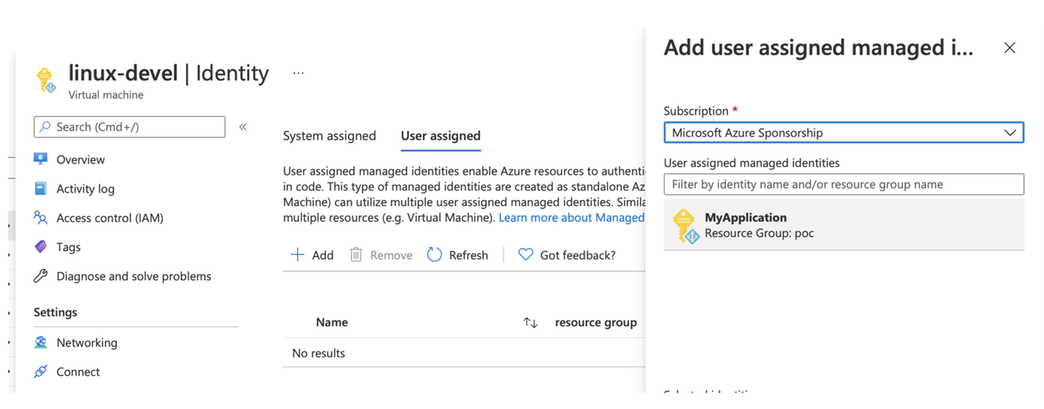1044x409 pixels.
Task: Collapse the sidebar with double chevron
Action: point(243,127)
